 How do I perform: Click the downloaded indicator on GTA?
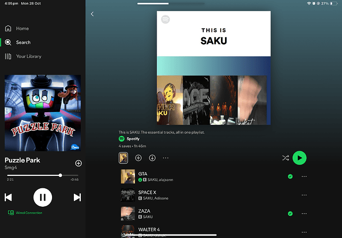click(x=140, y=180)
